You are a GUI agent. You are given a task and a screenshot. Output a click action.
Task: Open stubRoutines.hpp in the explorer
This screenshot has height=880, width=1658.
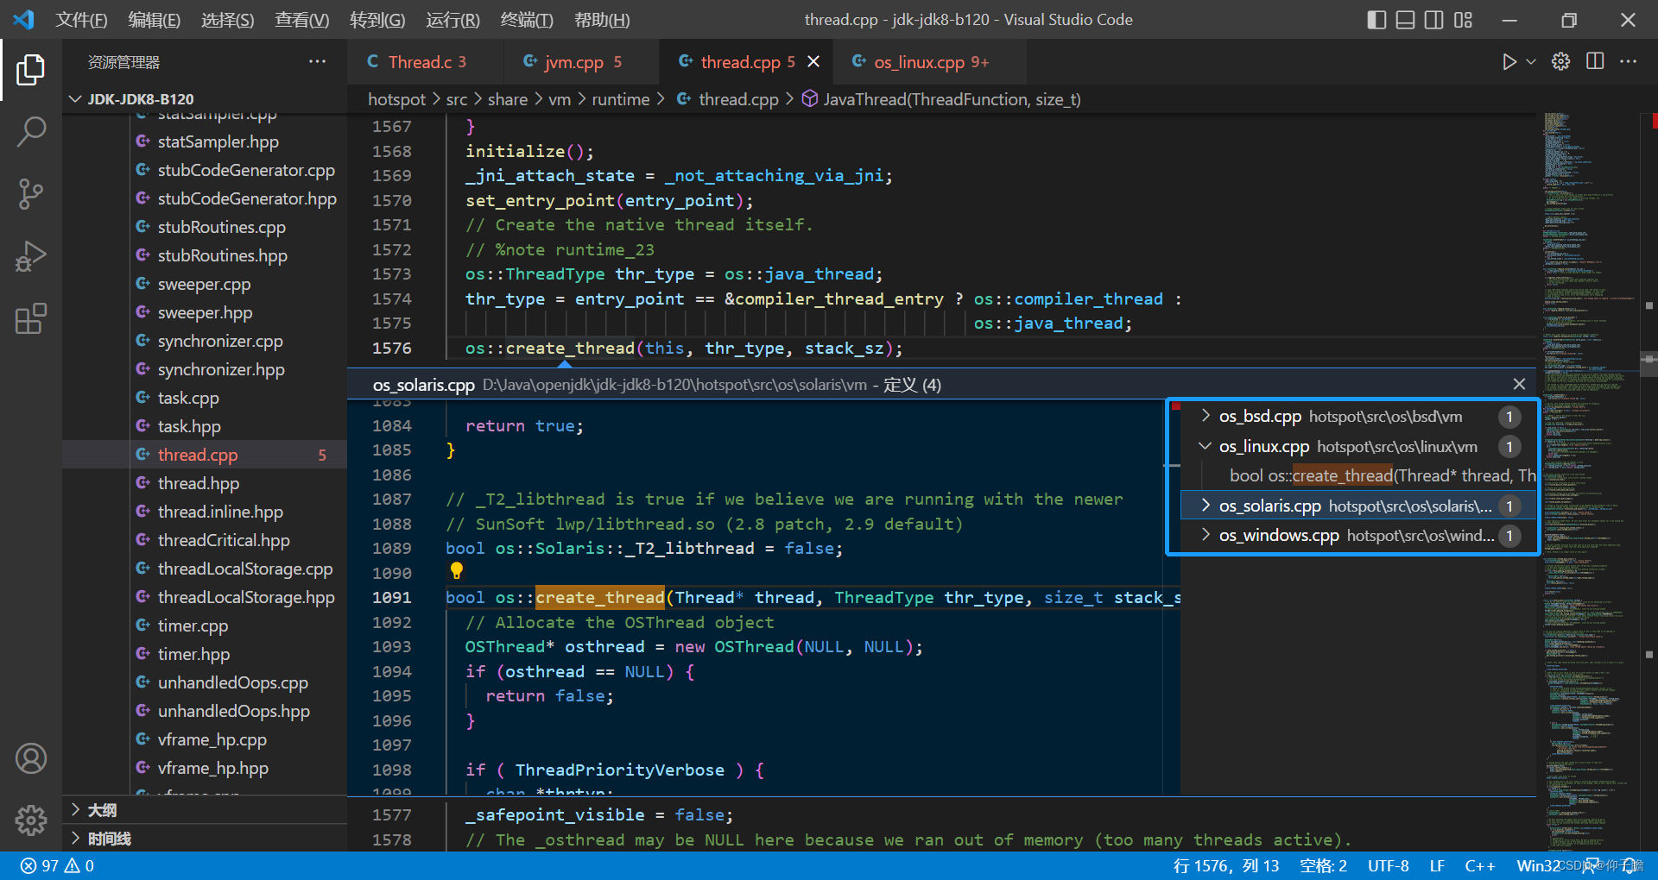click(222, 255)
